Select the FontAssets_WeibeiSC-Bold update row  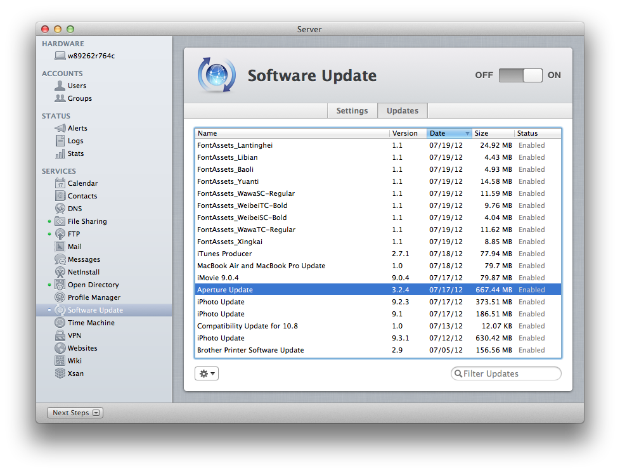tap(378, 217)
